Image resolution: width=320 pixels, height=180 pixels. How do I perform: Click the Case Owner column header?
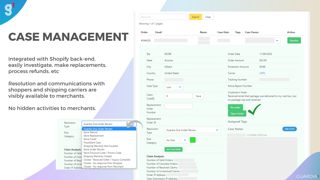coord(252,32)
